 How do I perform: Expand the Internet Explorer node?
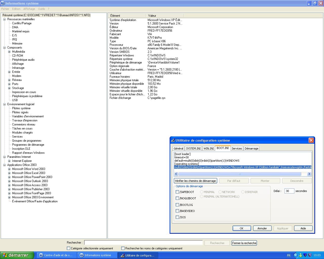click(x=9, y=161)
